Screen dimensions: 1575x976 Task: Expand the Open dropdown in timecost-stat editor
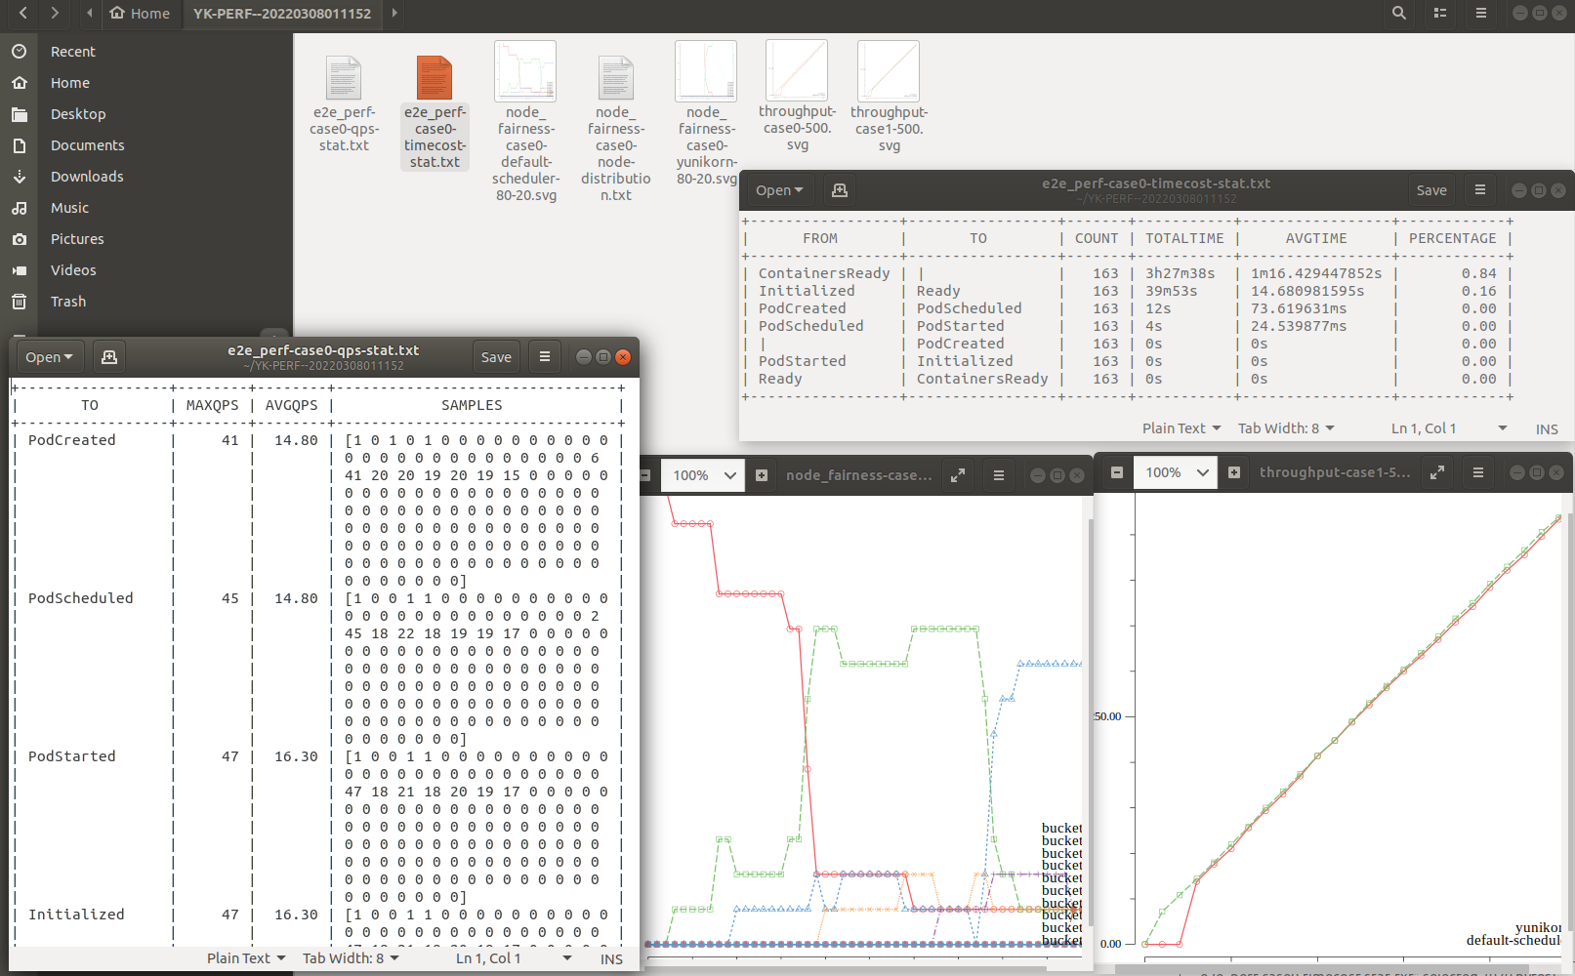779,190
